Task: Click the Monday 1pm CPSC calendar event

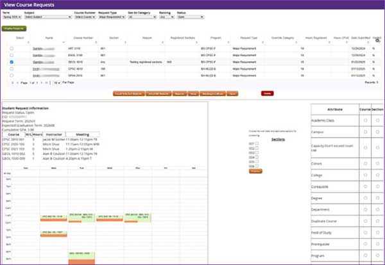Action: point(53,234)
